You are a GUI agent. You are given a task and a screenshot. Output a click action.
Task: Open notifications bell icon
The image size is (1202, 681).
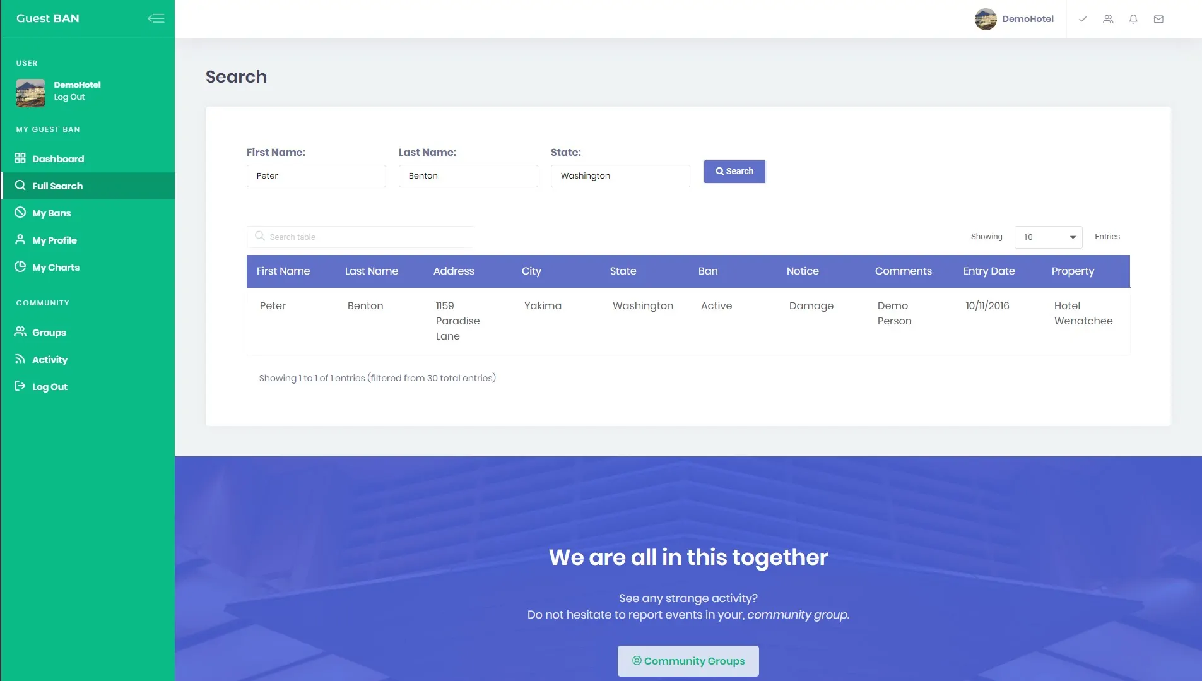pos(1133,19)
